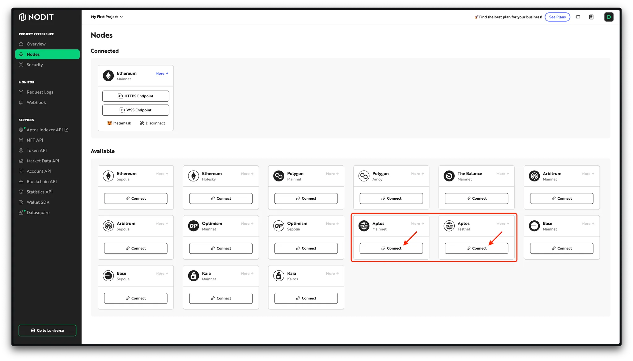Select the NFT API service
Viewport: 633px width, 361px height.
click(x=35, y=140)
